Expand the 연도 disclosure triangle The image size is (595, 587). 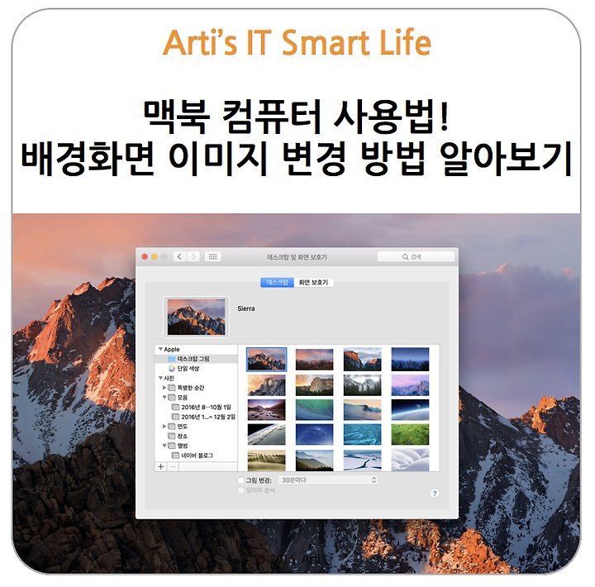[164, 427]
